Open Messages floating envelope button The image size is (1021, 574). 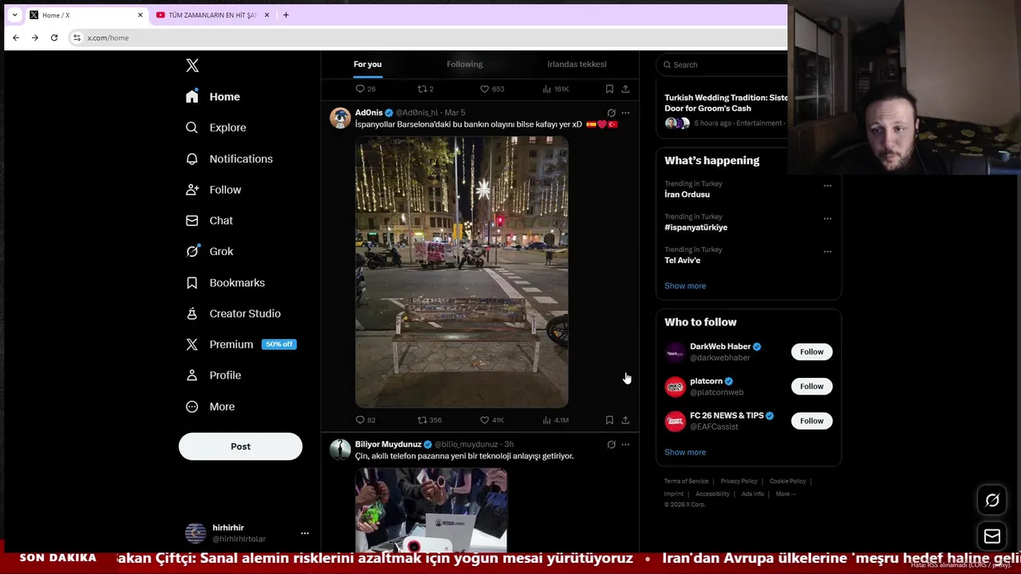click(x=992, y=537)
